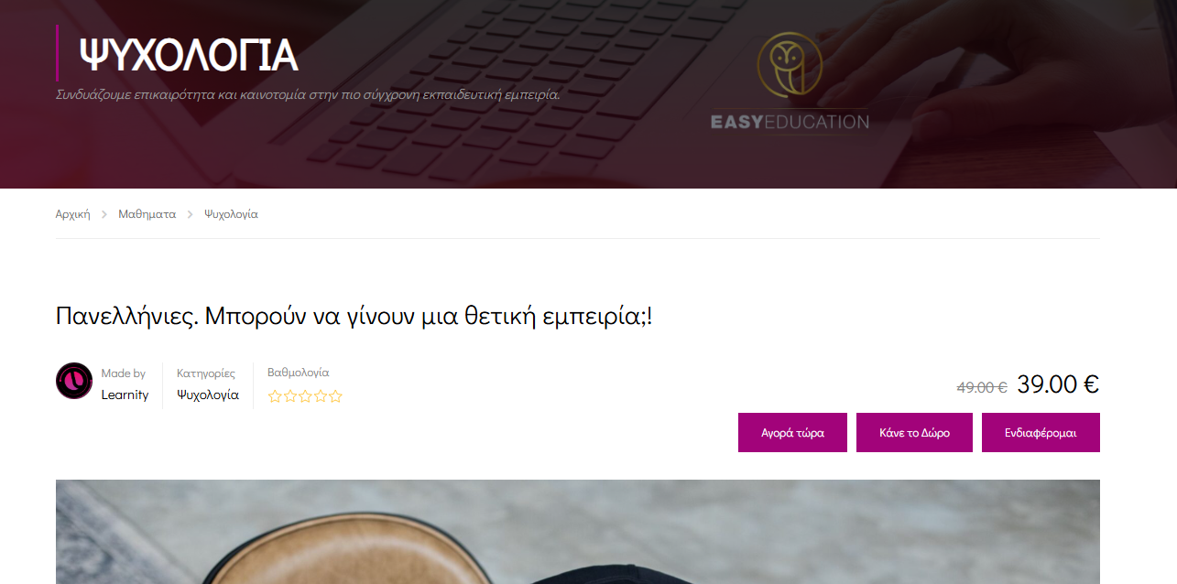This screenshot has height=584, width=1177.
Task: Open the Ψυχολογία breadcrumb item
Action: click(231, 214)
